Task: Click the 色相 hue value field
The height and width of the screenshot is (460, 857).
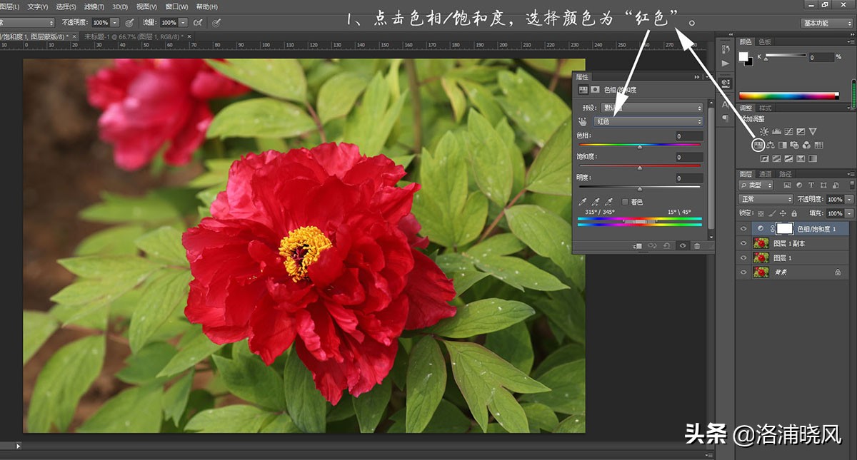Action: [x=689, y=136]
